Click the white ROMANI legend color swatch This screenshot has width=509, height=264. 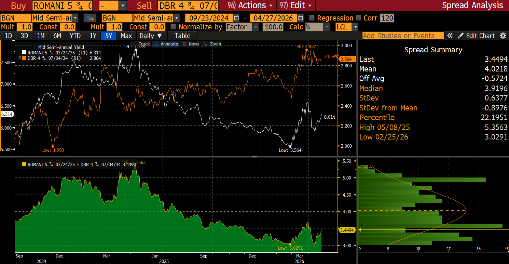[24, 53]
